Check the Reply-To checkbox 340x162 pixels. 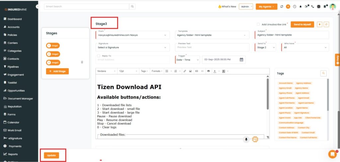pos(99,56)
